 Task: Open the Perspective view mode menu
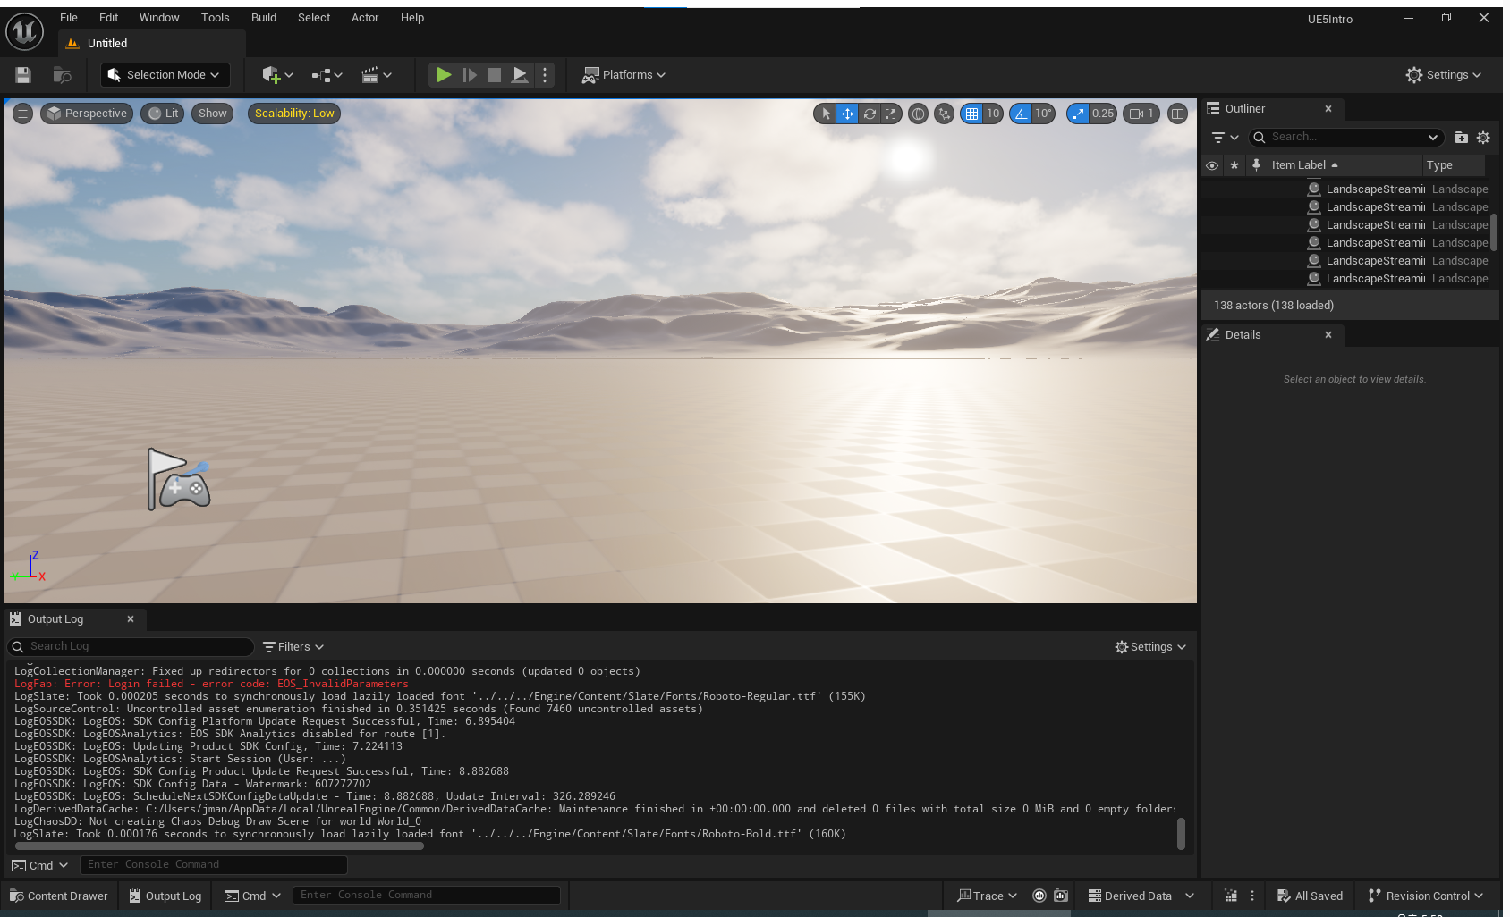(x=87, y=114)
